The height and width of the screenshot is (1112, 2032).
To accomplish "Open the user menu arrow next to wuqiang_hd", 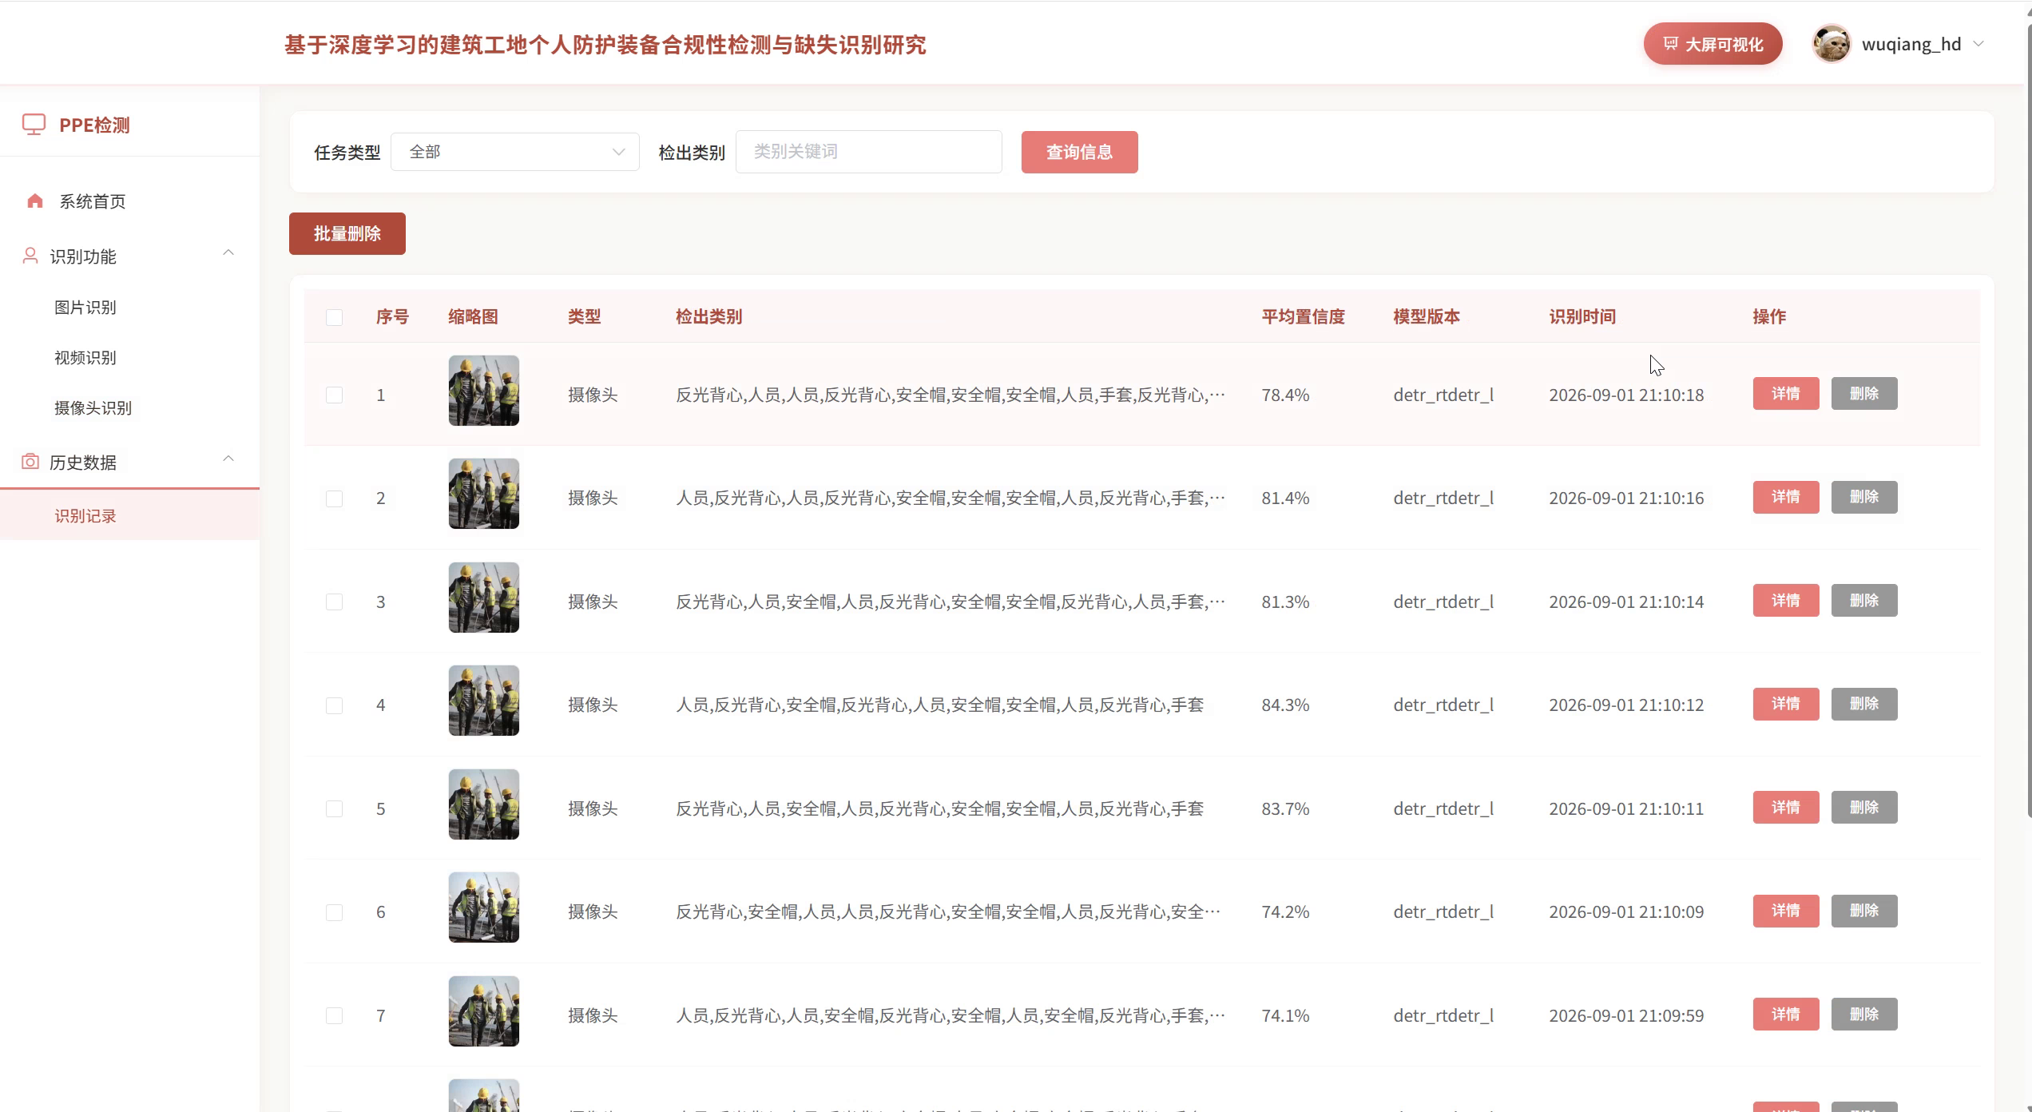I will point(1978,44).
